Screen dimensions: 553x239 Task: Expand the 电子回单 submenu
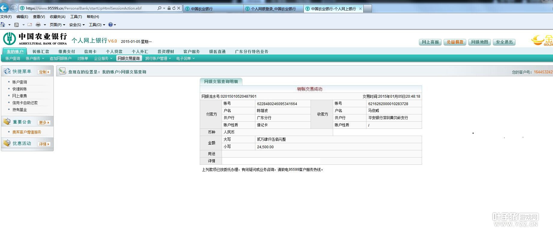click(185, 58)
